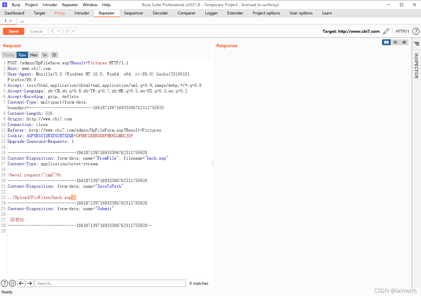Close Repeater tab 1
The width and height of the screenshot is (421, 296).
[10, 21]
